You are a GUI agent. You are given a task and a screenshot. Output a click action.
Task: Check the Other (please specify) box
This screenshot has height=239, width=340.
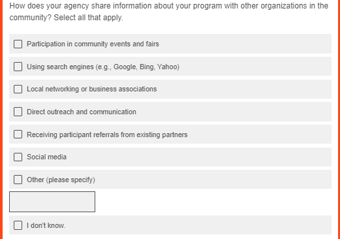click(x=18, y=180)
